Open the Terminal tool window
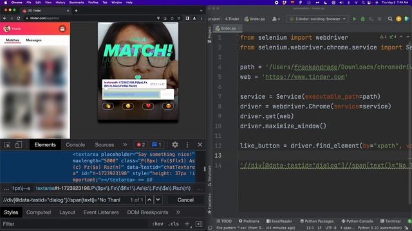Image resolution: width=412 pixels, height=231 pixels. [391, 221]
